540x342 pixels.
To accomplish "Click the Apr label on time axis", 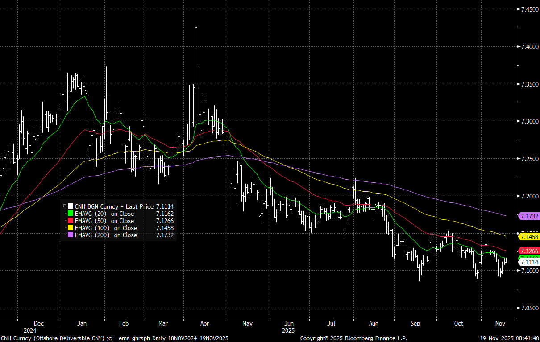I will point(204,323).
